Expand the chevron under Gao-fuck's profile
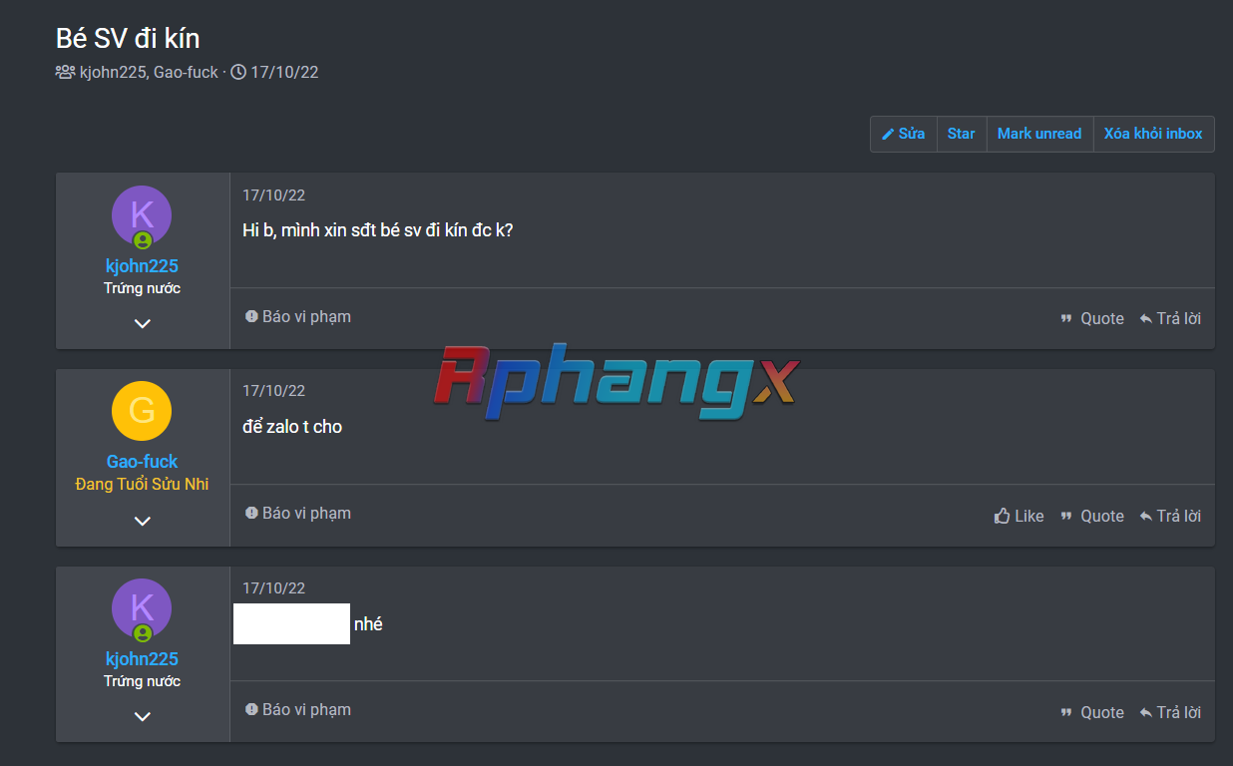Screen dimensions: 1233x766 [143, 521]
